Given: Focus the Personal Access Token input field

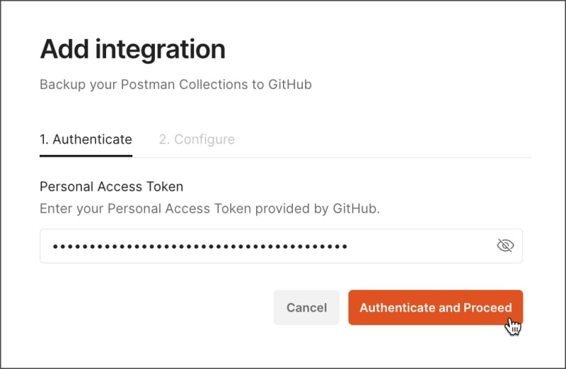Looking at the screenshot, I should pyautogui.click(x=281, y=246).
